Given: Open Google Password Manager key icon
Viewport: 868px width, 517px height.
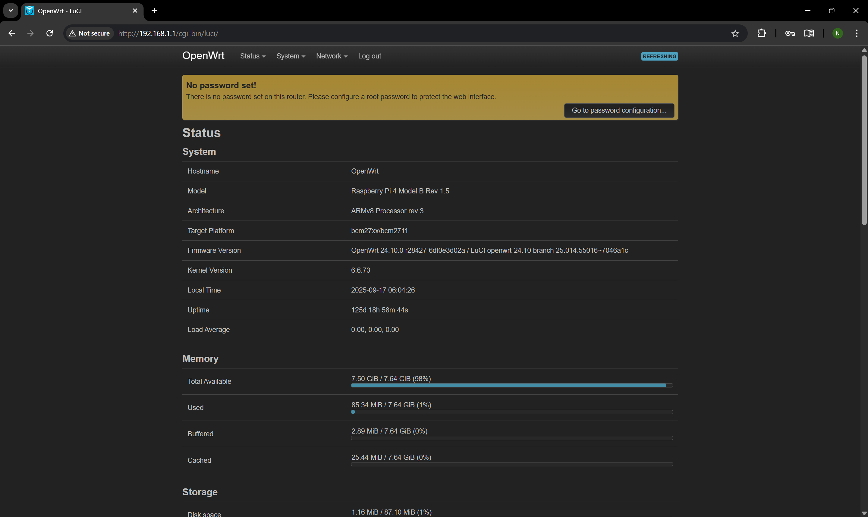Looking at the screenshot, I should (790, 33).
